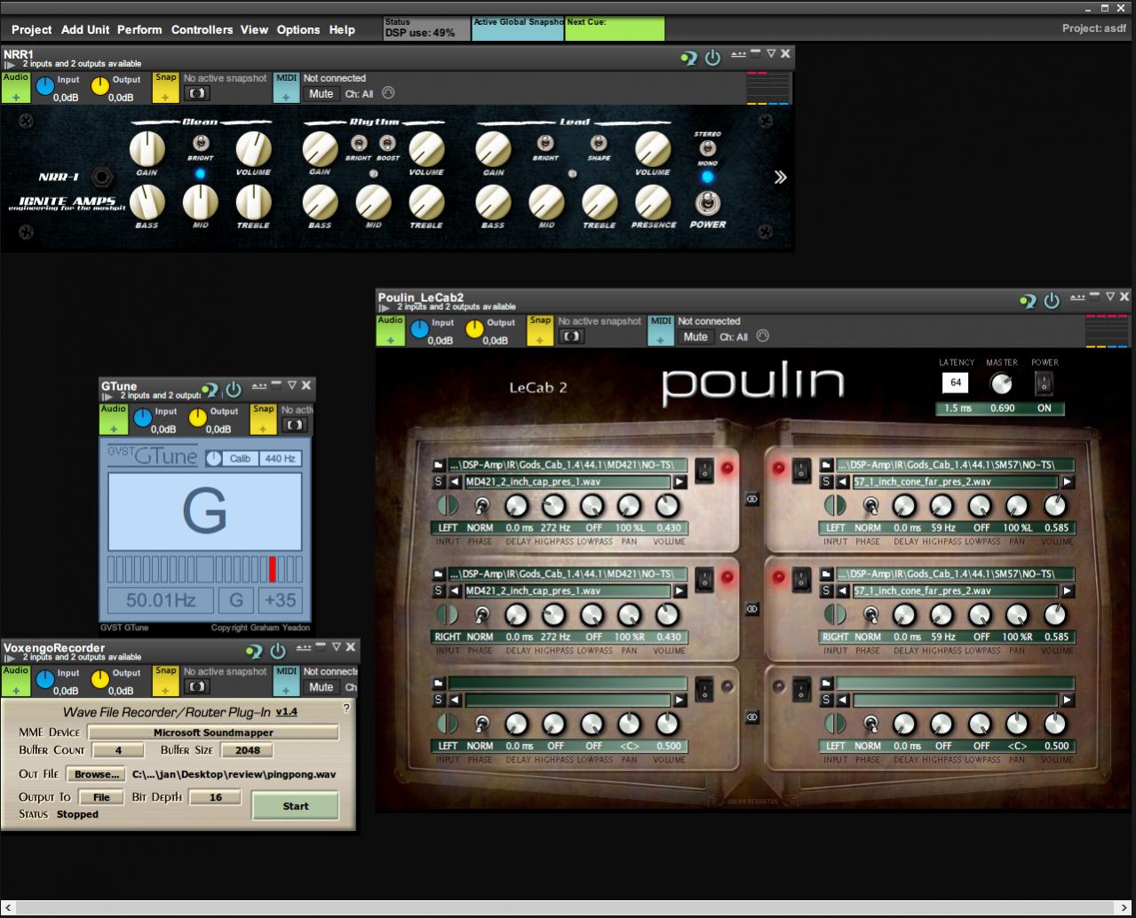Toggle the Lead channel SHAPE switch
1136x918 pixels.
(599, 143)
